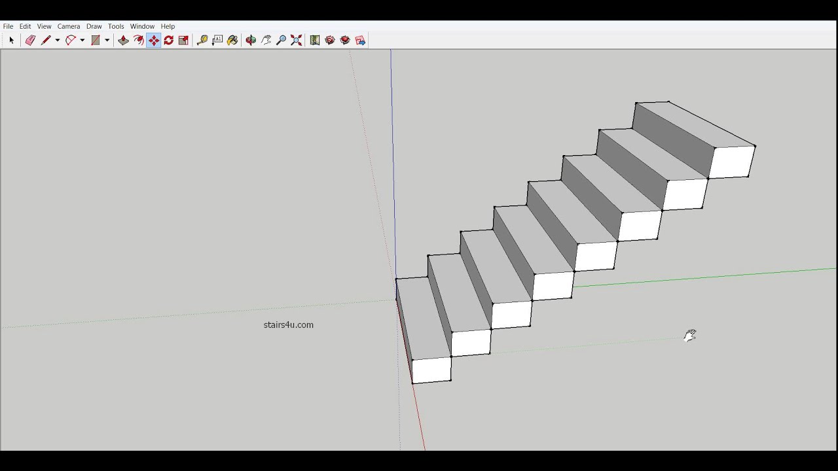Expand the Line tool dropdown arrow
Image resolution: width=838 pixels, height=471 pixels.
[57, 40]
